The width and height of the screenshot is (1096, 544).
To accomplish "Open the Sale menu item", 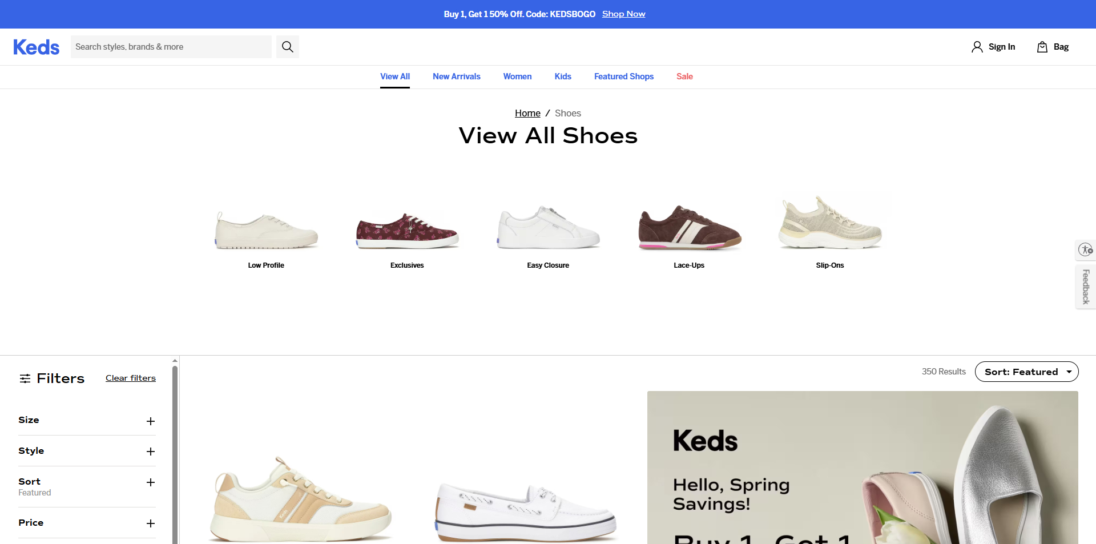I will coord(684,76).
